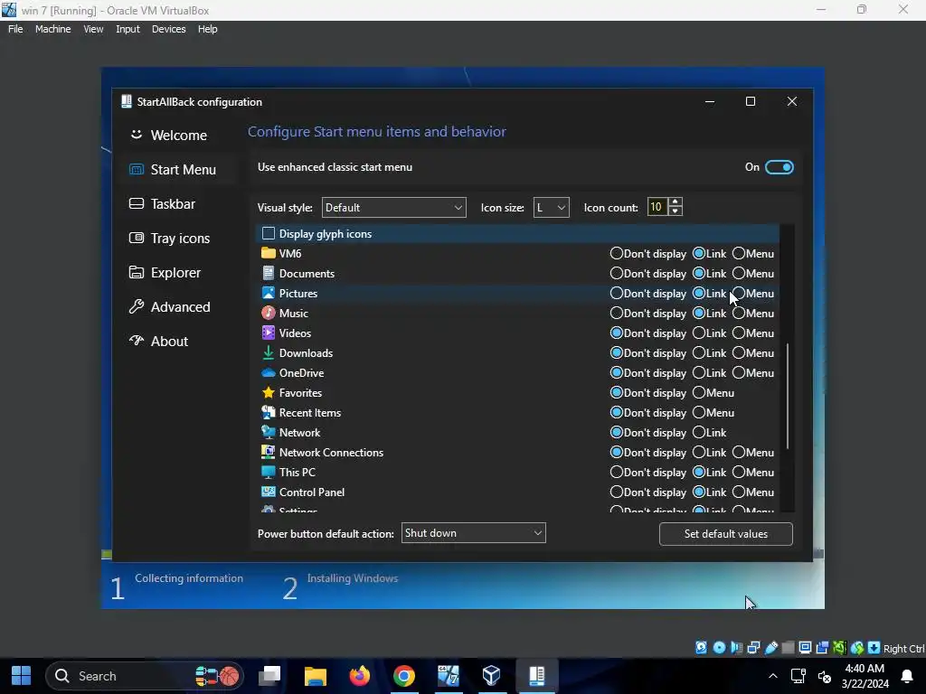Click the Icon count number field
This screenshot has height=694, width=926.
point(657,207)
